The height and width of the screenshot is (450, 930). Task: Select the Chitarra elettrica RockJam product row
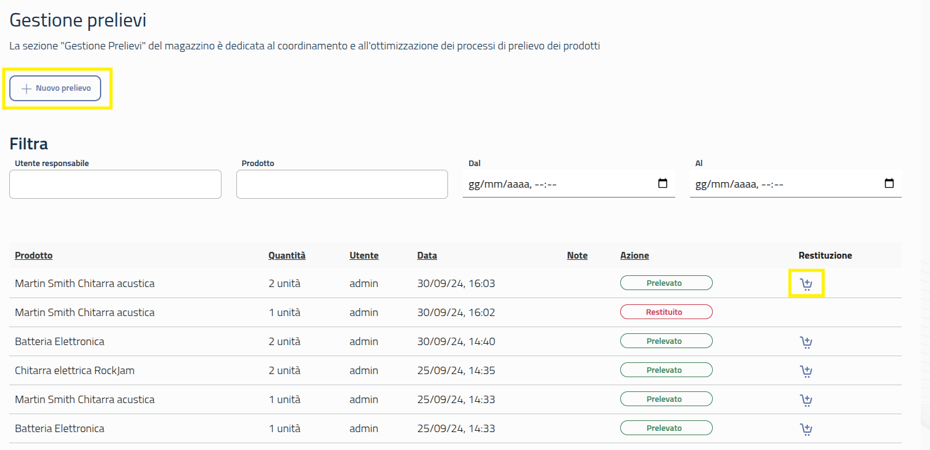tap(75, 370)
